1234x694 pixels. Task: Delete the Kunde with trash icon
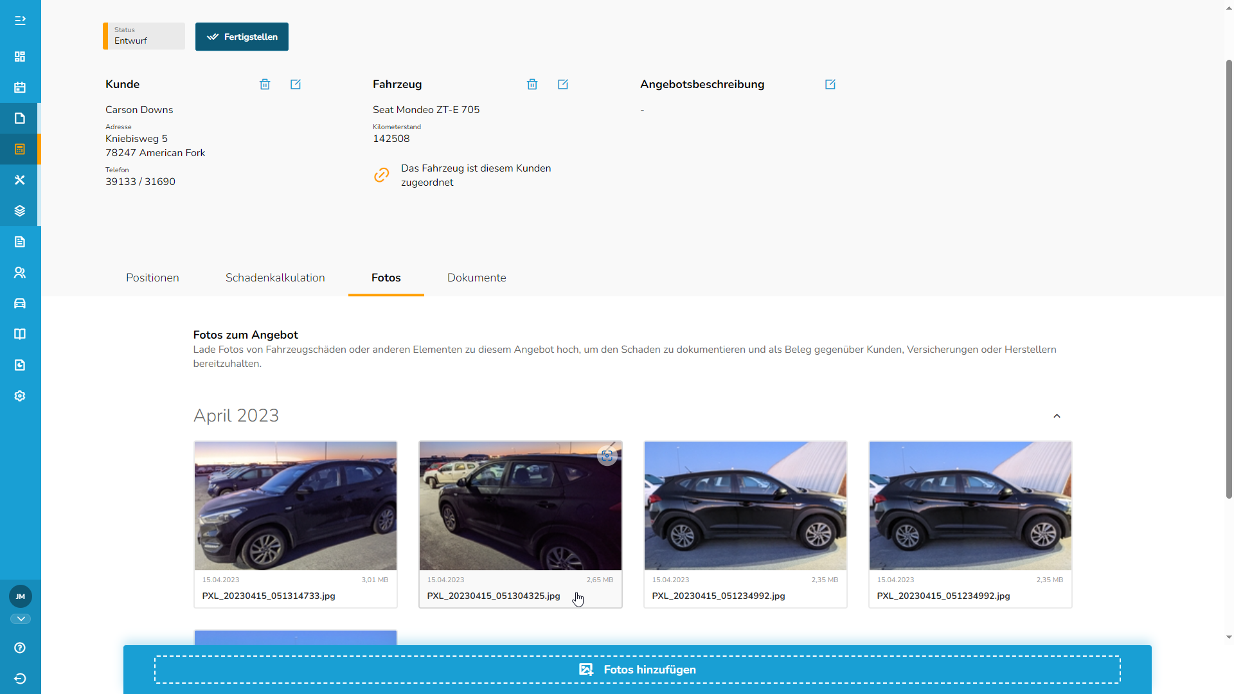(x=265, y=84)
